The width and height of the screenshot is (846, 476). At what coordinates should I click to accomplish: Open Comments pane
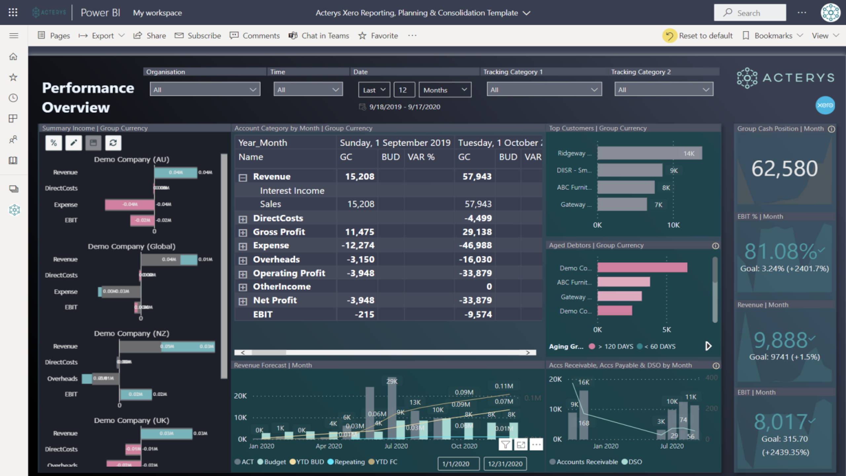254,35
